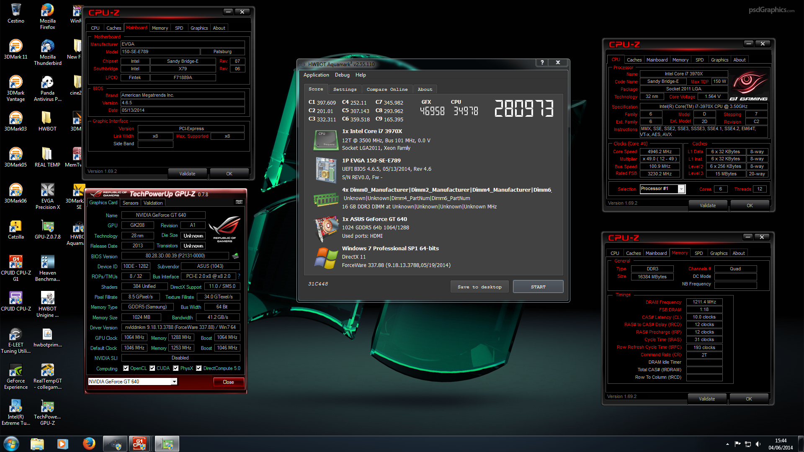
Task: Launch the CPUID CPU-Z G1 shortcut
Action: click(16, 268)
